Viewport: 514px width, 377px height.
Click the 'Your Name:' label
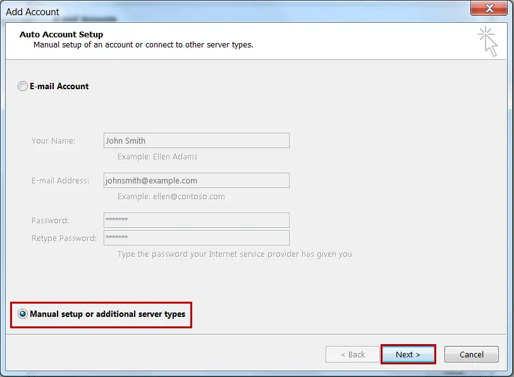[53, 140]
